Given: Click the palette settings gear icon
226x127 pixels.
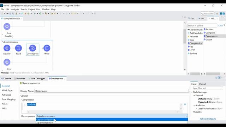Looking at the screenshot, I should coord(225,25).
